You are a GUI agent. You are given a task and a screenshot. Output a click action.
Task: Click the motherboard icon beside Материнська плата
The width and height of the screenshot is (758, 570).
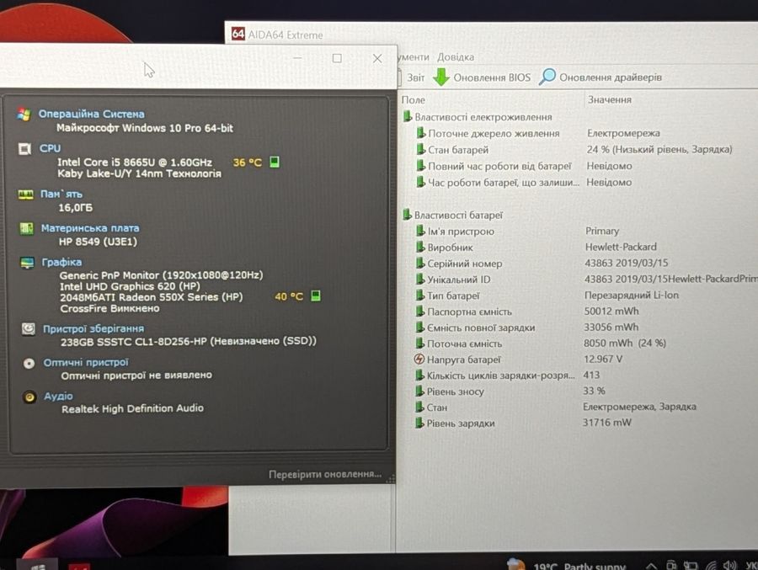[x=27, y=228]
